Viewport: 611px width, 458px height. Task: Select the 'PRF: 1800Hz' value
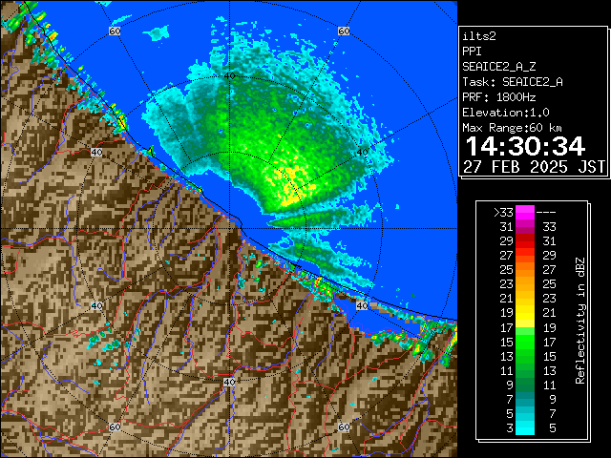pyautogui.click(x=498, y=97)
